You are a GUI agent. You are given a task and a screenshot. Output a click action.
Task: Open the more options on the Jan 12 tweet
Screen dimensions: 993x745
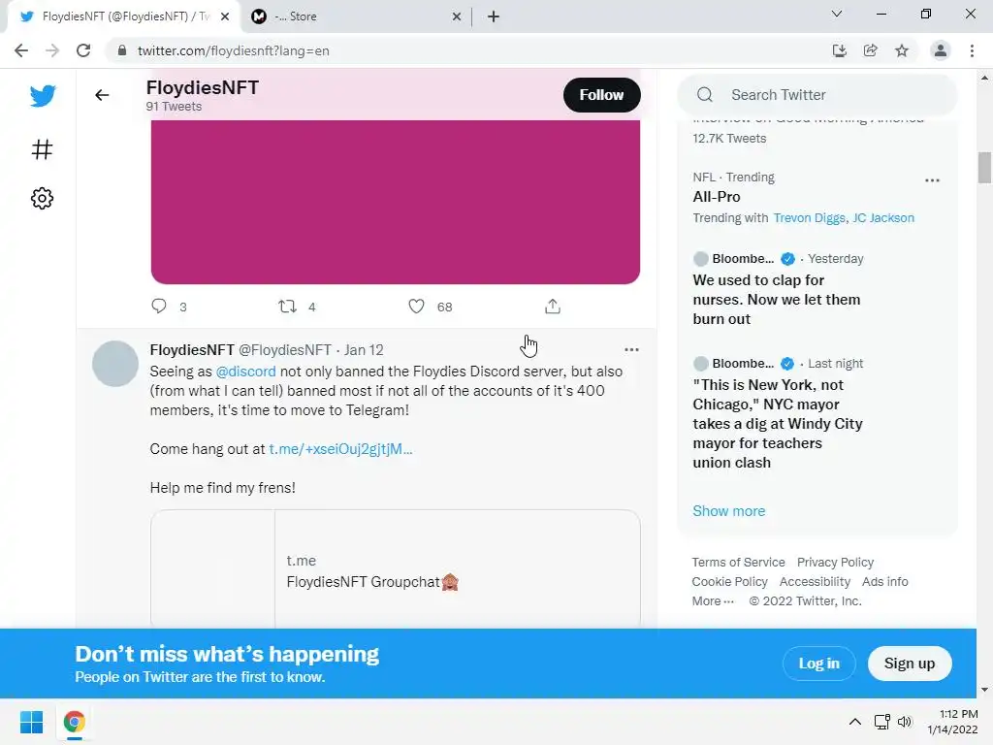click(x=631, y=349)
